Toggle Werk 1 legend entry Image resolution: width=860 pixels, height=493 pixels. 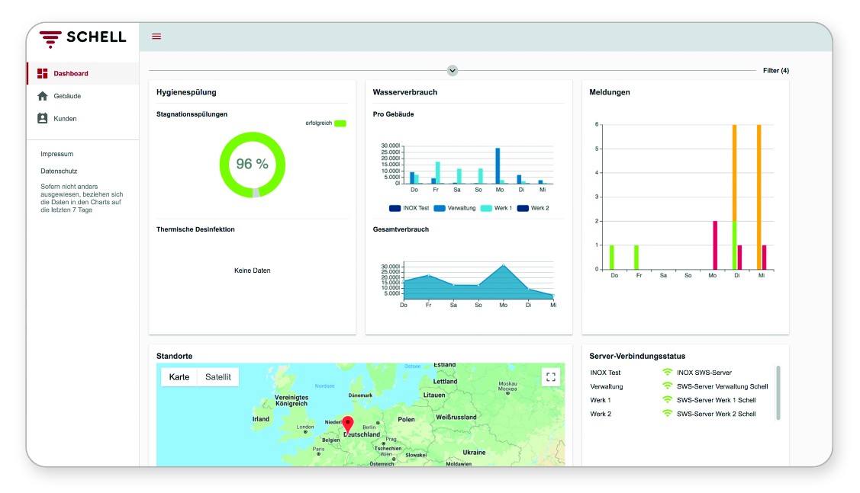coord(496,208)
